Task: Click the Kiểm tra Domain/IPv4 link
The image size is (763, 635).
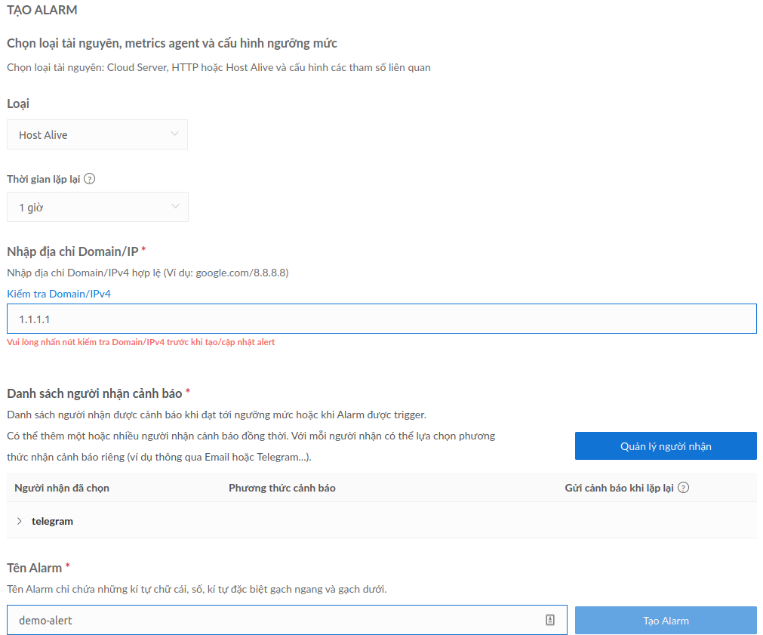Action: 59,294
